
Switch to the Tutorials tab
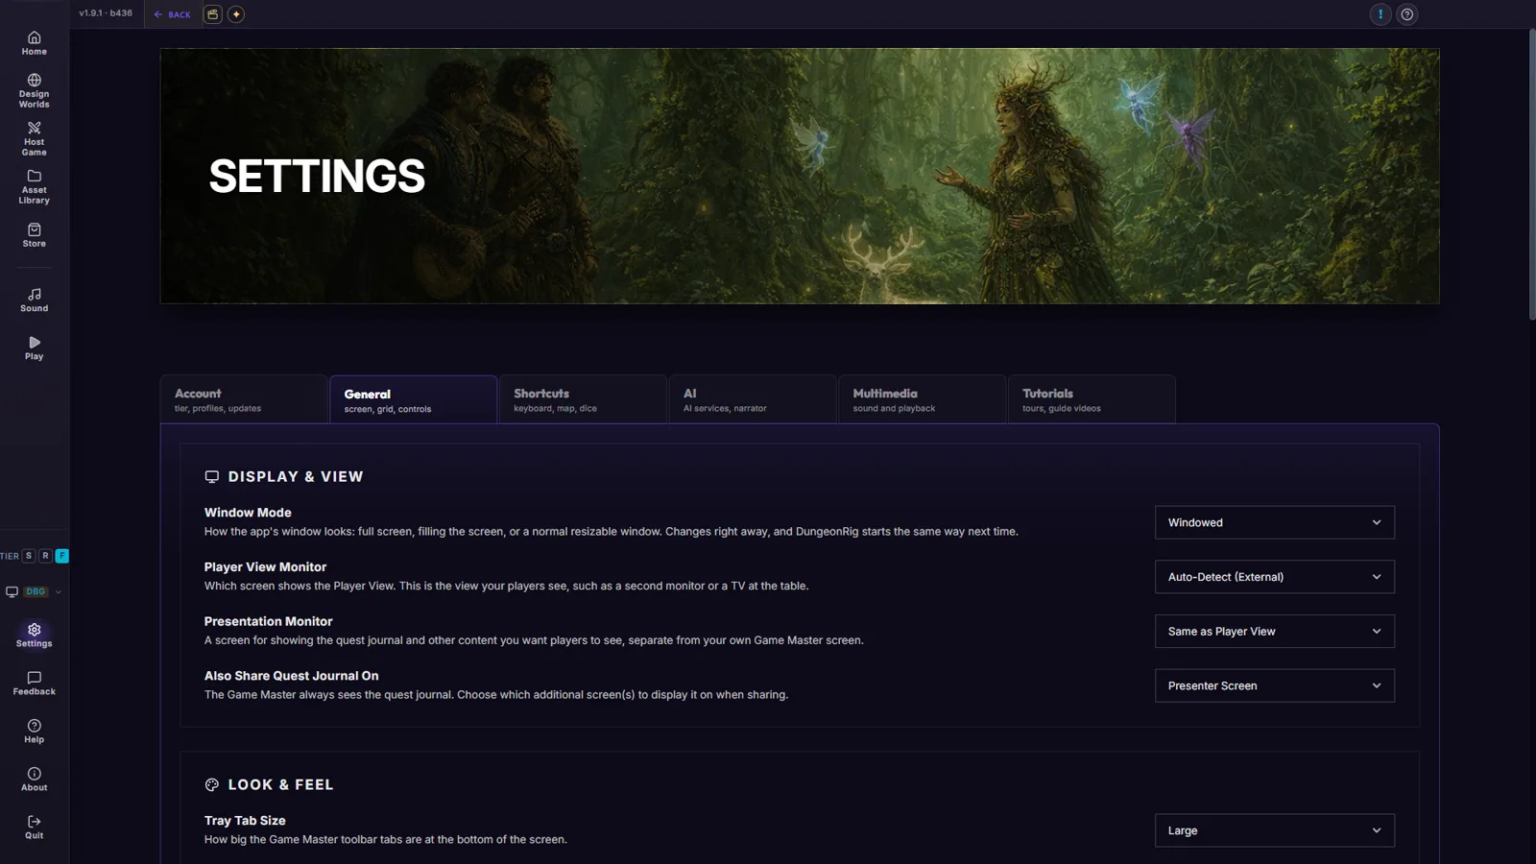(x=1092, y=399)
